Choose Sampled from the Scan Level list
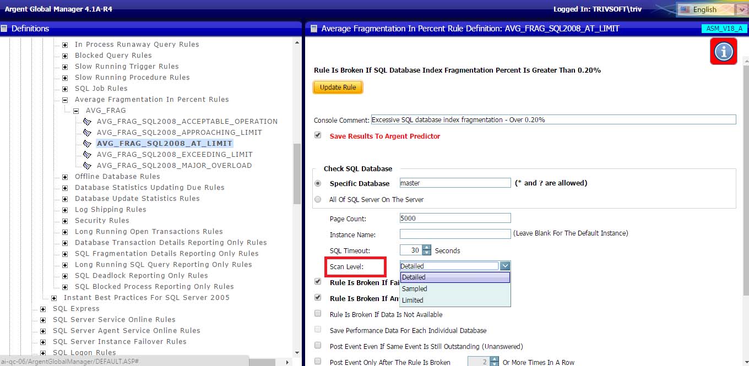 (x=415, y=289)
